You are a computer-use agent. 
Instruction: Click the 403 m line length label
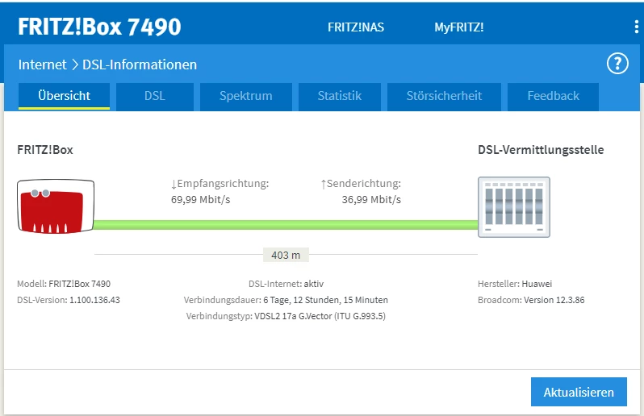[x=286, y=255]
